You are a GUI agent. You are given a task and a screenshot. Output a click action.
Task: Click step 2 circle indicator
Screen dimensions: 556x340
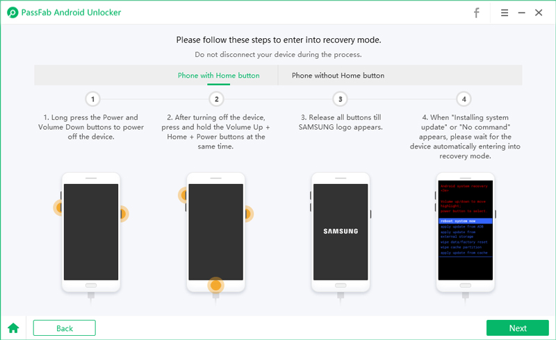(x=217, y=99)
